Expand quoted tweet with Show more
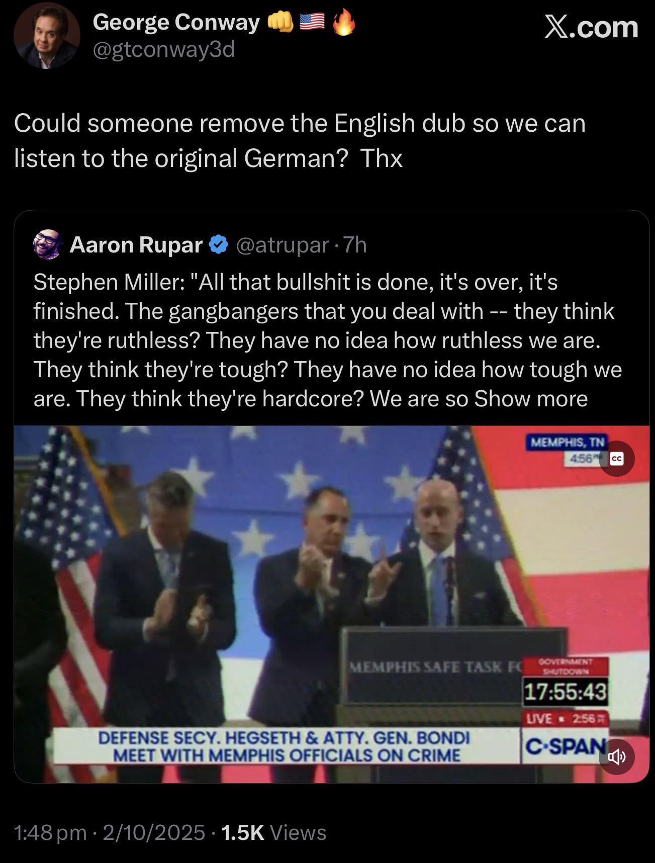Screen dimensions: 655x863 (x=531, y=399)
